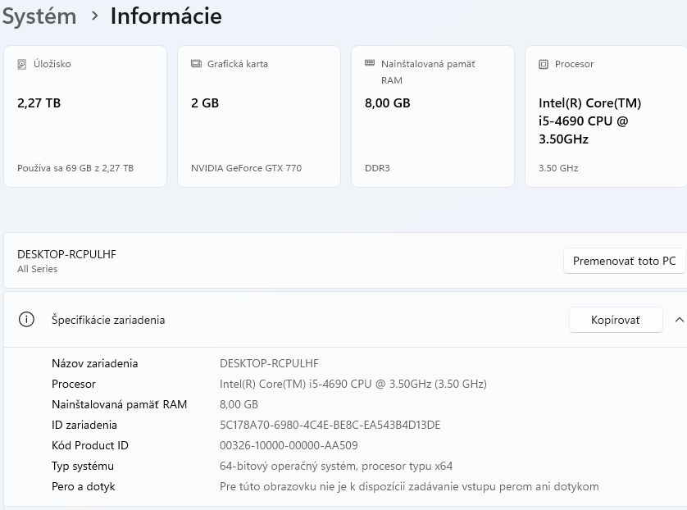687x510 pixels.
Task: Click the storage icon in Úložisko card
Action: pos(22,64)
